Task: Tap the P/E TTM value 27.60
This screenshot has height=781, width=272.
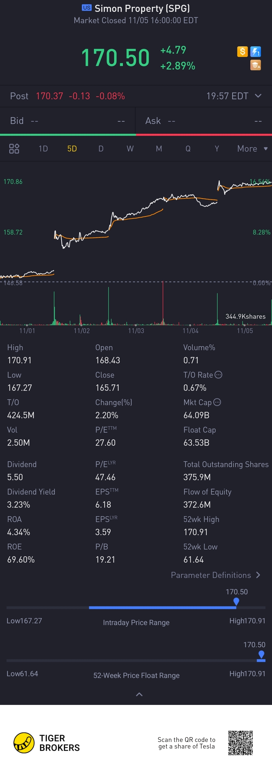Action: click(x=105, y=443)
